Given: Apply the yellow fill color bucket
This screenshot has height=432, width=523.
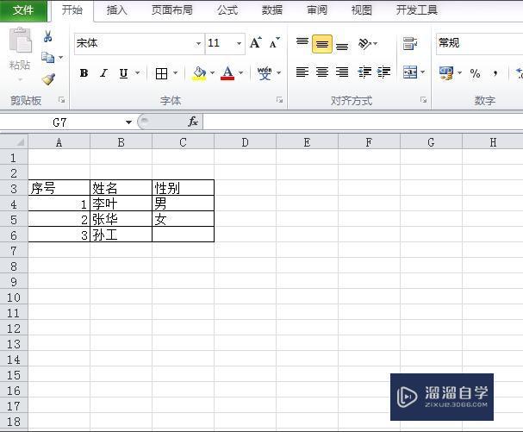Looking at the screenshot, I should [199, 73].
